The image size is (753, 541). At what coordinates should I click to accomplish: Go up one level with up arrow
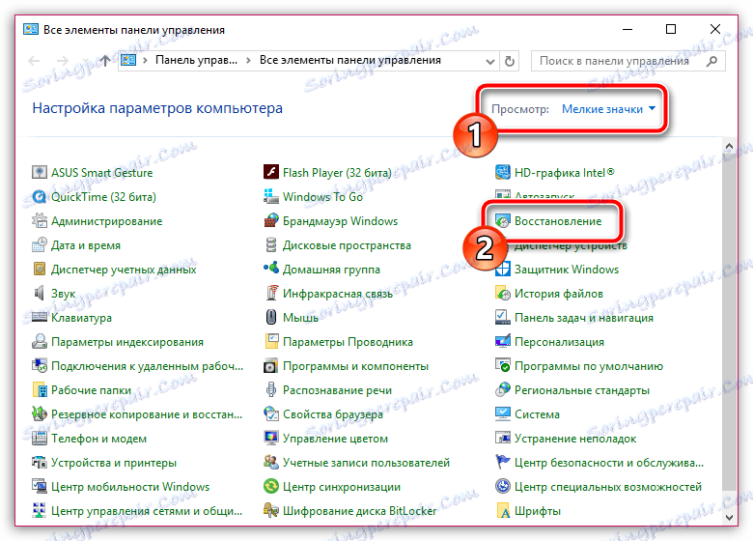(104, 61)
